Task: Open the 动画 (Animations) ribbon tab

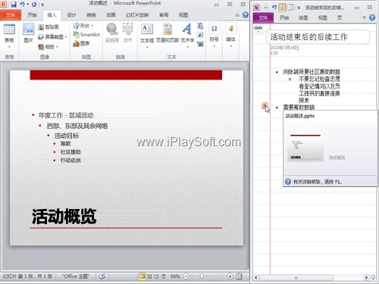Action: (111, 15)
